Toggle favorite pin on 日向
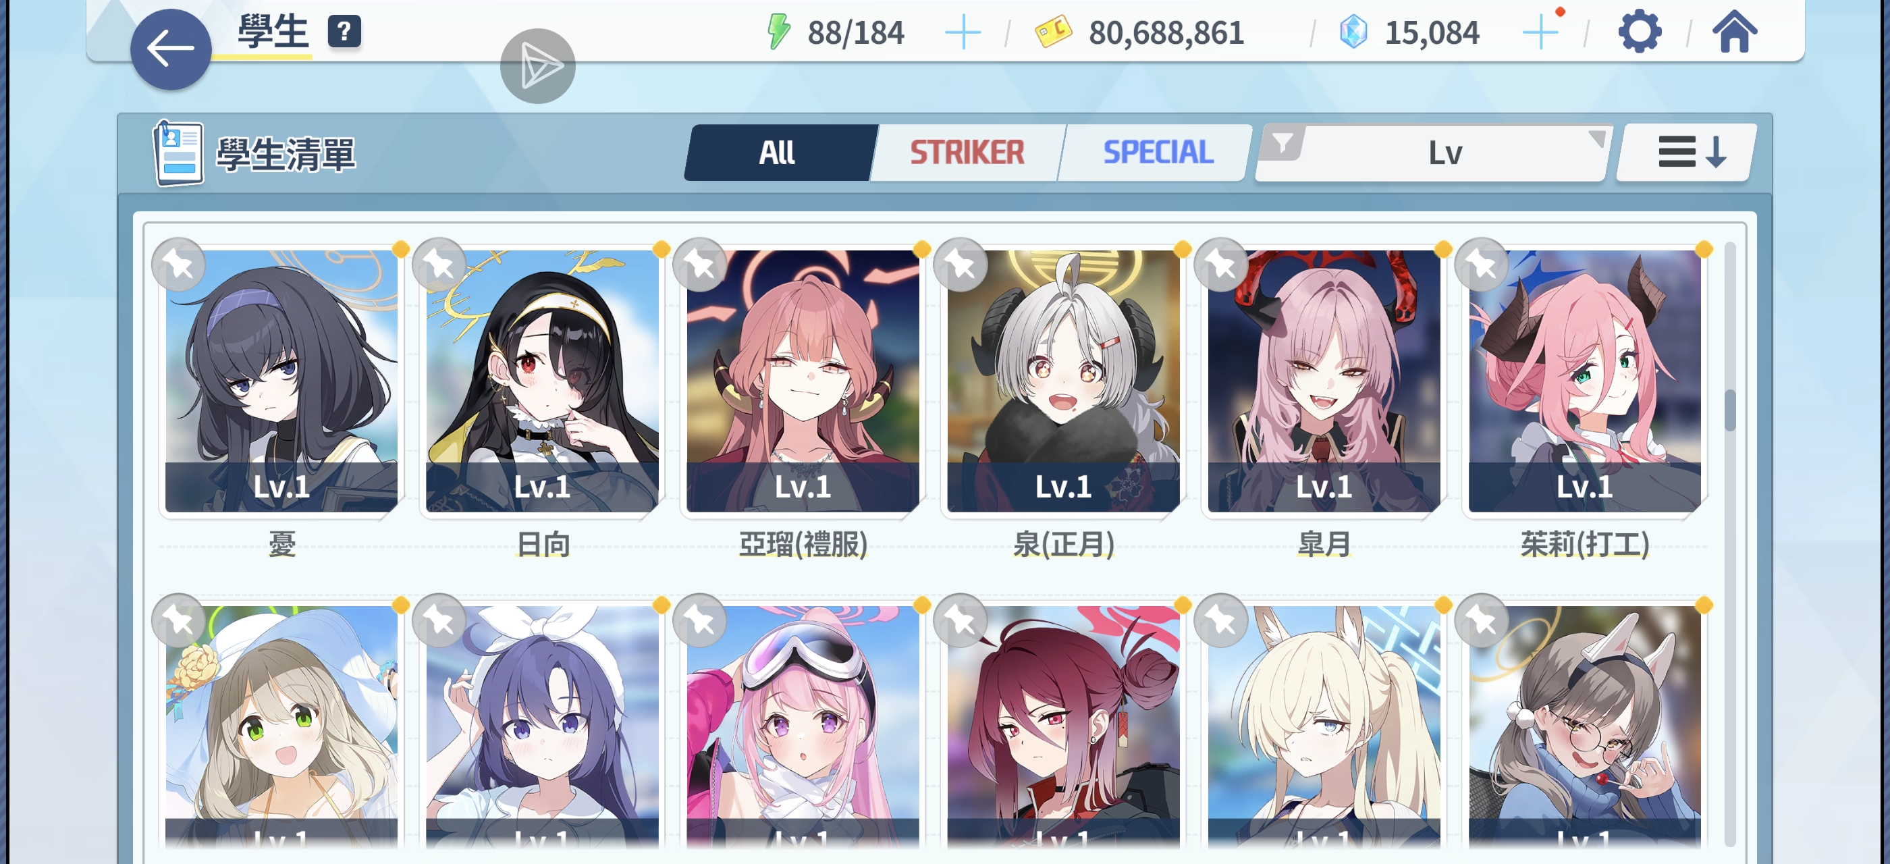This screenshot has width=1890, height=864. (439, 265)
